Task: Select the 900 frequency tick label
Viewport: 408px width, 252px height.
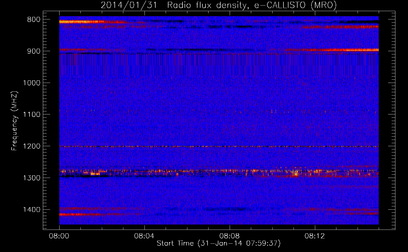Action: pyautogui.click(x=34, y=51)
